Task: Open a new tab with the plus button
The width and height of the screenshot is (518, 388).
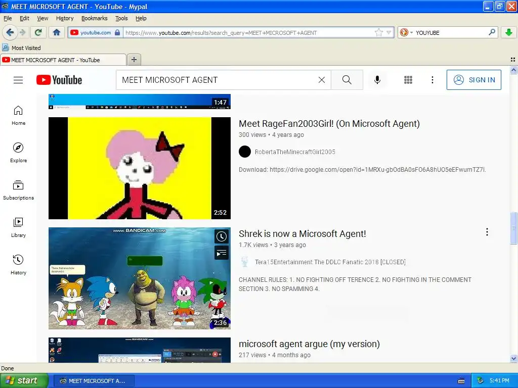Action: click(x=134, y=60)
